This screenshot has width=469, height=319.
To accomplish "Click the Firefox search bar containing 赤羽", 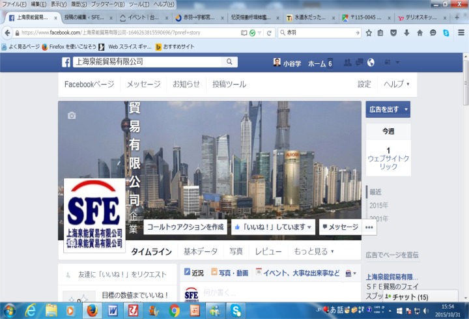I will pyautogui.click(x=320, y=33).
